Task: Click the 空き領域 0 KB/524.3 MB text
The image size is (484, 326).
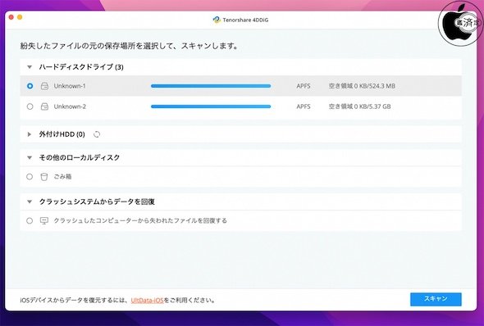Action: [x=362, y=86]
